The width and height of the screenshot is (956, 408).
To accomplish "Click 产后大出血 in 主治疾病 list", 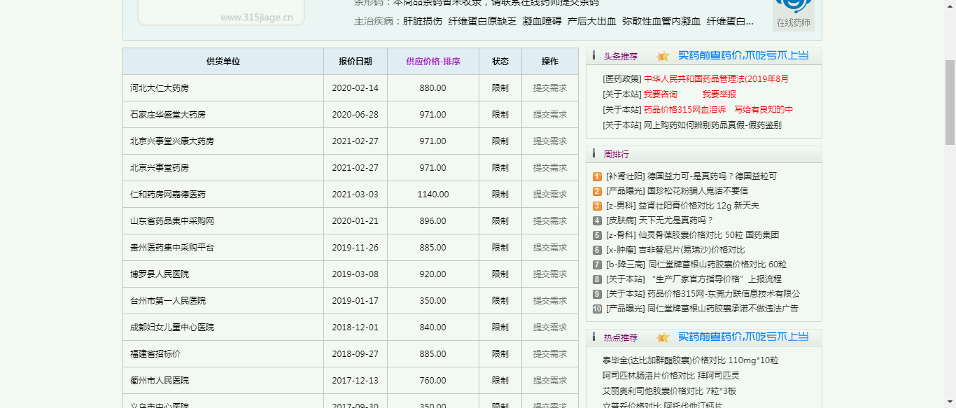I will click(592, 21).
